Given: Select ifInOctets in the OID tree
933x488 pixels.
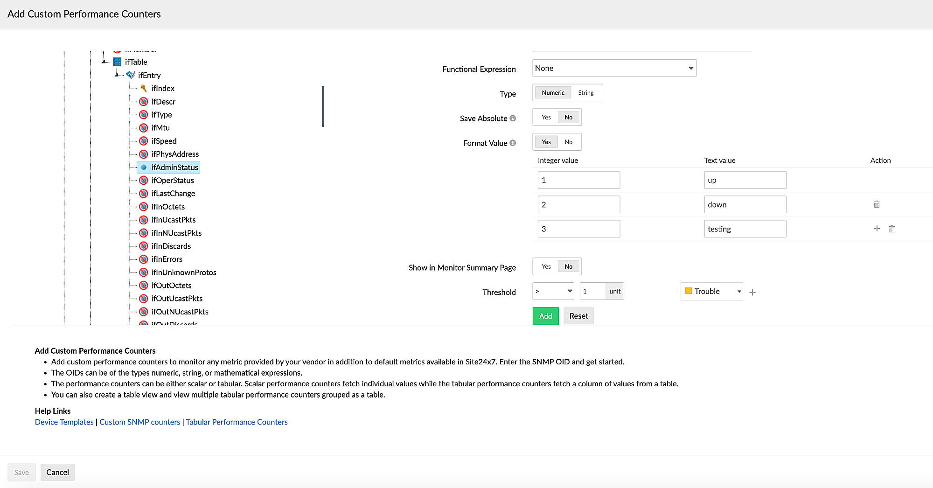Looking at the screenshot, I should click(167, 207).
